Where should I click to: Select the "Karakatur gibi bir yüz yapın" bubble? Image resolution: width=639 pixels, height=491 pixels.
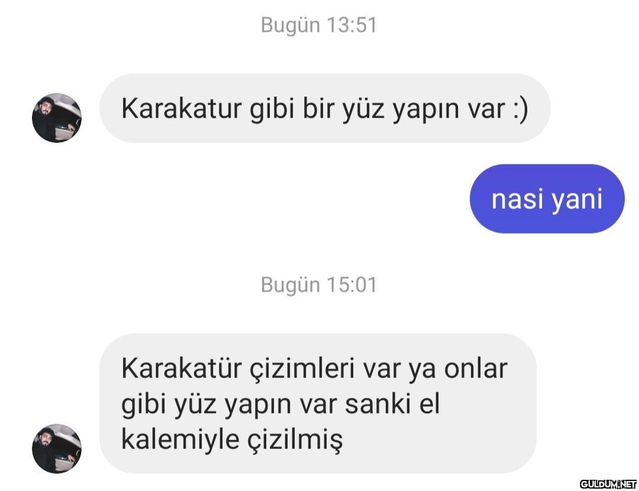325,108
